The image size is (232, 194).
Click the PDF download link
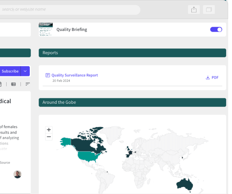[x=215, y=77]
